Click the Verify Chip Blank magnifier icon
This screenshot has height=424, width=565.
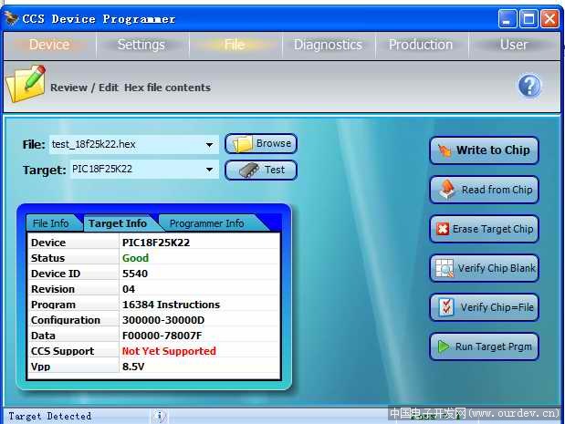click(445, 268)
